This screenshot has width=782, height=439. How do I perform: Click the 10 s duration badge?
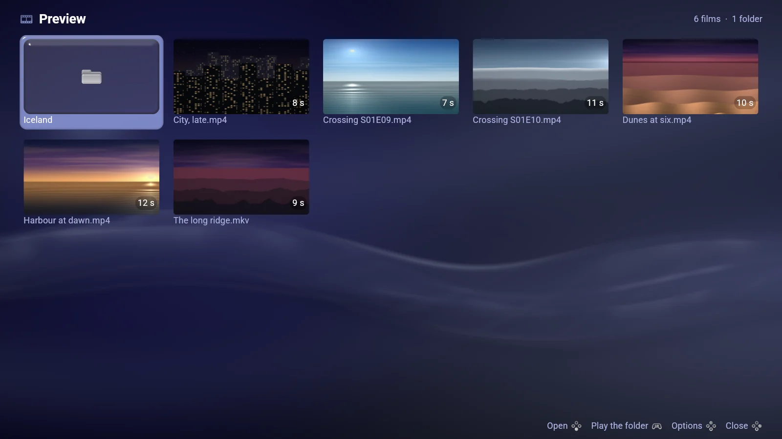(x=745, y=103)
